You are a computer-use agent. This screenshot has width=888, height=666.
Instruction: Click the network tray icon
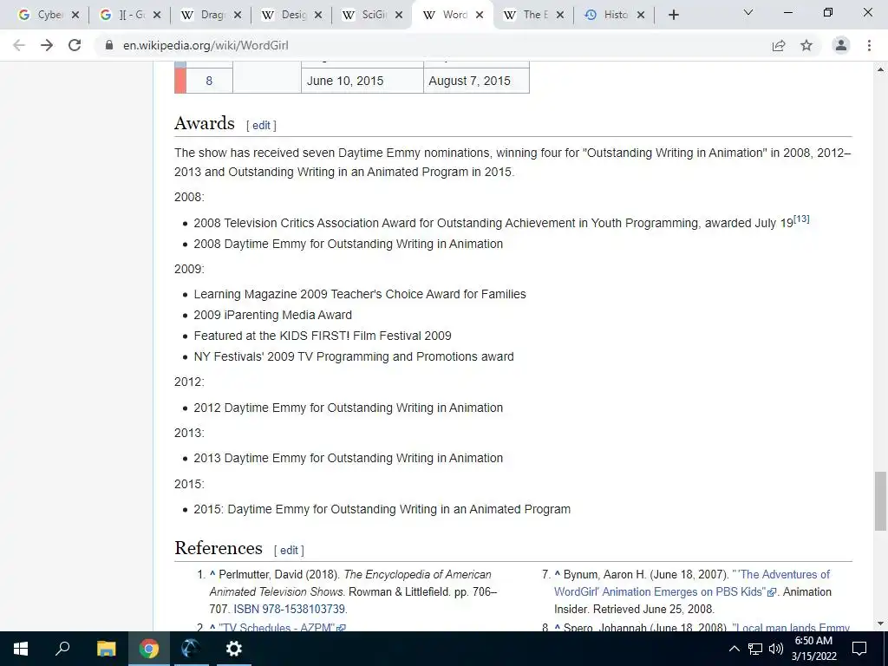click(755, 649)
